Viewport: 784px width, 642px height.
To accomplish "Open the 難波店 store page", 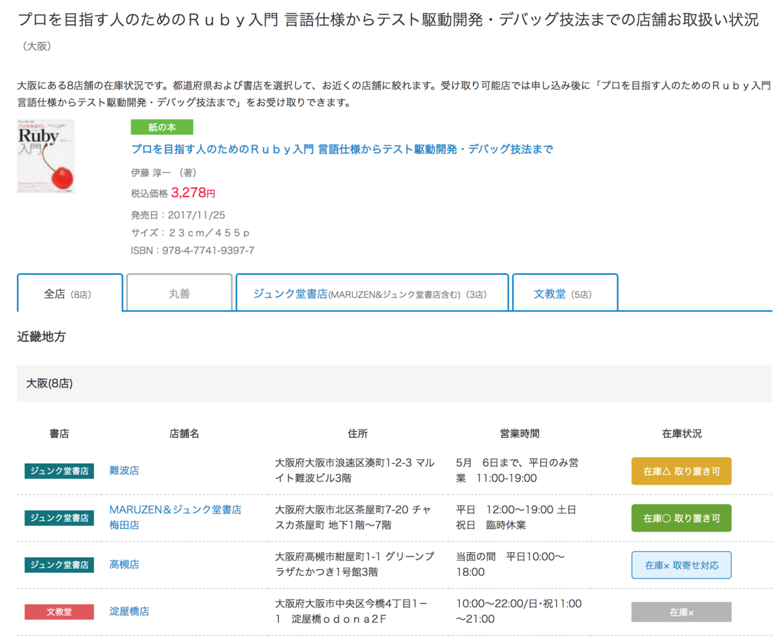I will click(x=124, y=471).
